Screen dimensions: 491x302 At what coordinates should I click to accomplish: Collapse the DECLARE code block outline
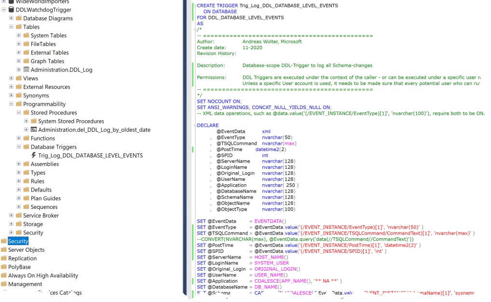[x=195, y=125]
